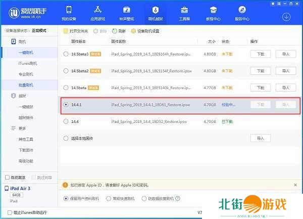
Task: Click the download manager arrow icon
Action: [x=287, y=16]
